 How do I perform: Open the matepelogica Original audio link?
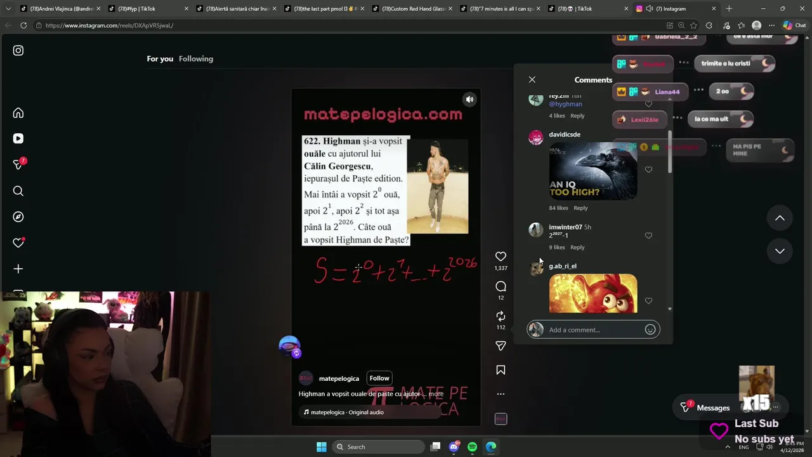tap(347, 413)
